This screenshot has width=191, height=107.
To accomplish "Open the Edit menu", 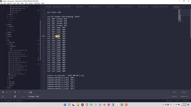I will (x=5, y=3).
